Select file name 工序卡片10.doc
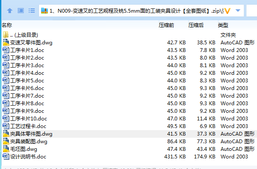 28,119
